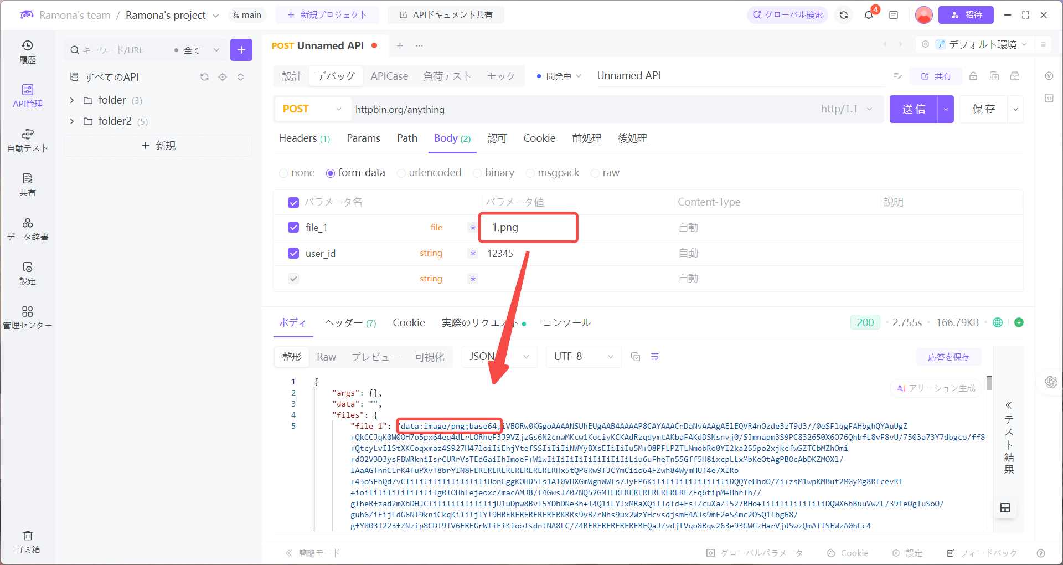Uncheck the file_1 parameter
Image resolution: width=1063 pixels, height=565 pixels.
pos(293,227)
